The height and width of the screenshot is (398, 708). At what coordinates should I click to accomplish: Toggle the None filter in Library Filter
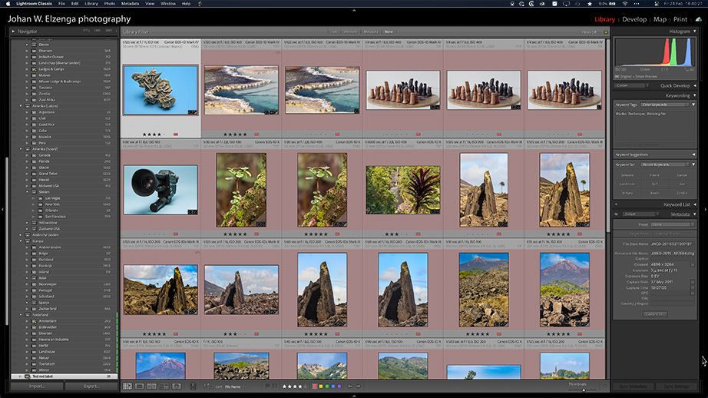point(389,32)
